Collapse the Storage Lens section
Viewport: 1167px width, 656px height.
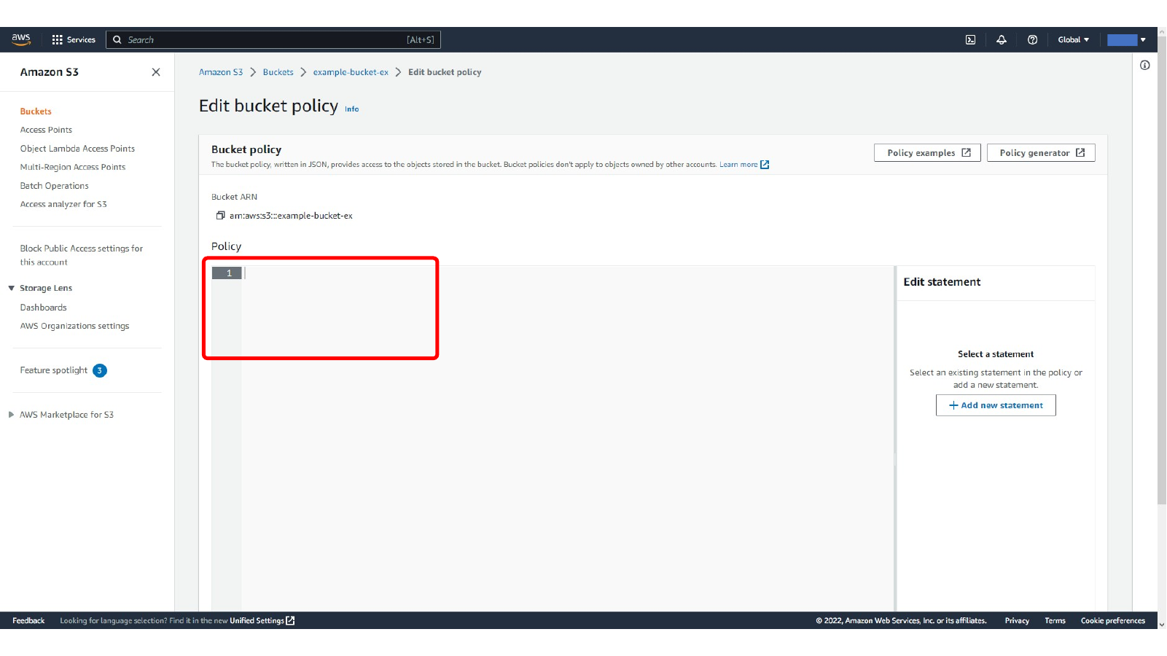[x=12, y=288]
